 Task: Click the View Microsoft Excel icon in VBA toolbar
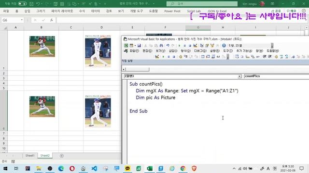pos(126,46)
